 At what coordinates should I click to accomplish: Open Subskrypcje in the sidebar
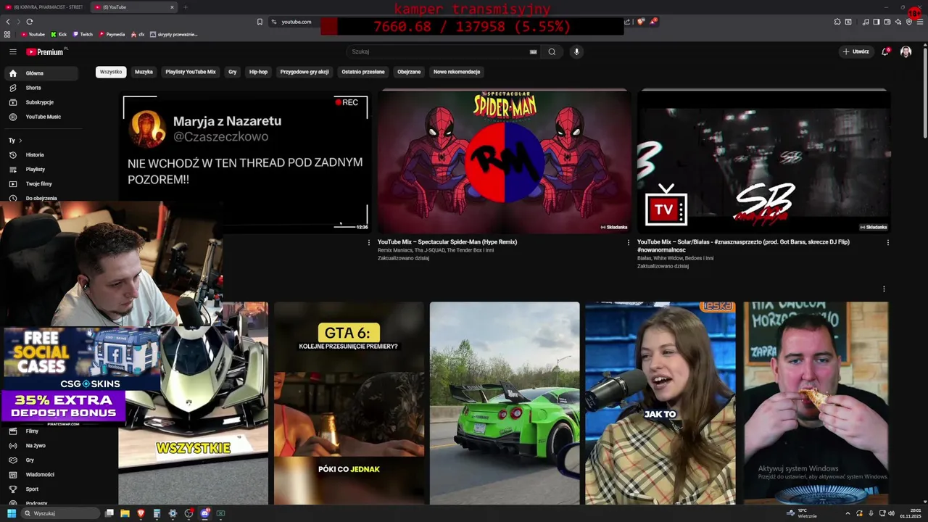coord(41,102)
